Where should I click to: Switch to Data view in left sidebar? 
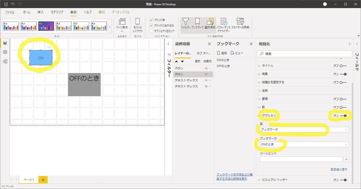click(5, 52)
